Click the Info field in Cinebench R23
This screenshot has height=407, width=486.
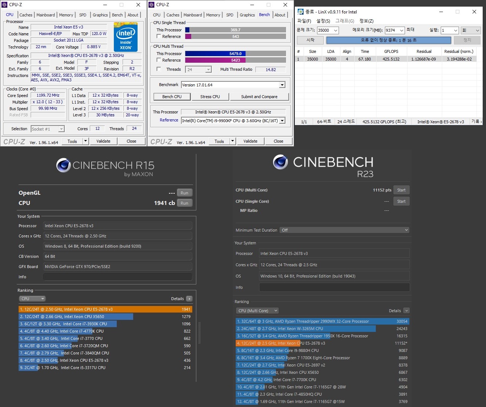tap(334, 287)
